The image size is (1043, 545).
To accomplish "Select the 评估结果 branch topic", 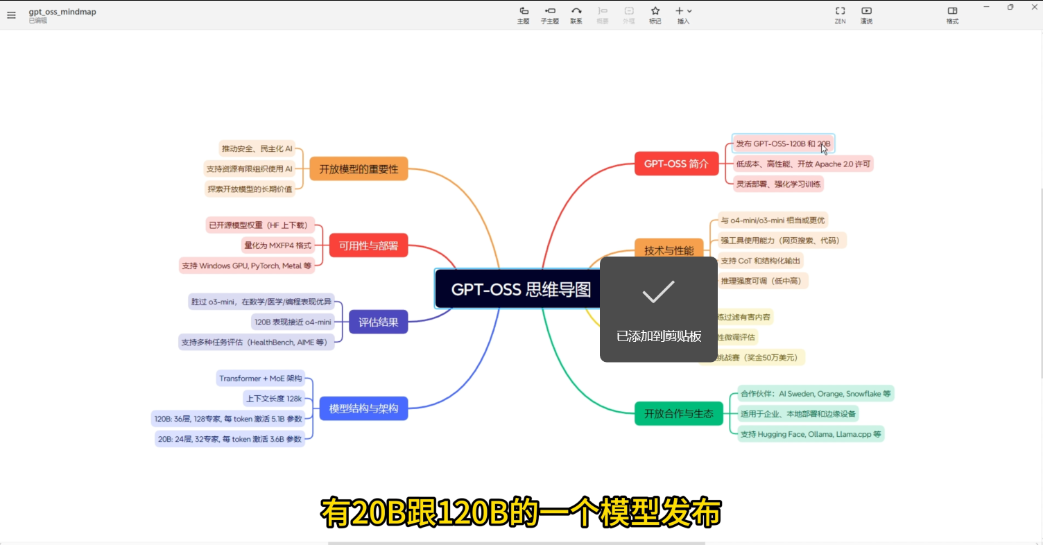I will pyautogui.click(x=378, y=322).
